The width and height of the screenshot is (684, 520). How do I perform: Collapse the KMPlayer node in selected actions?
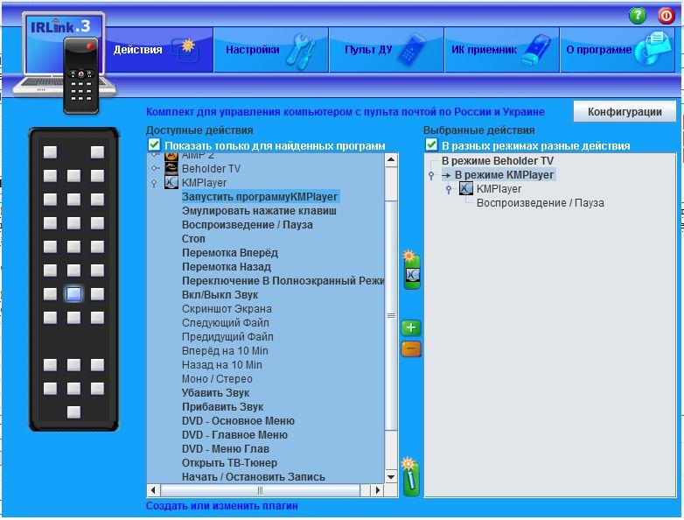pyautogui.click(x=449, y=189)
